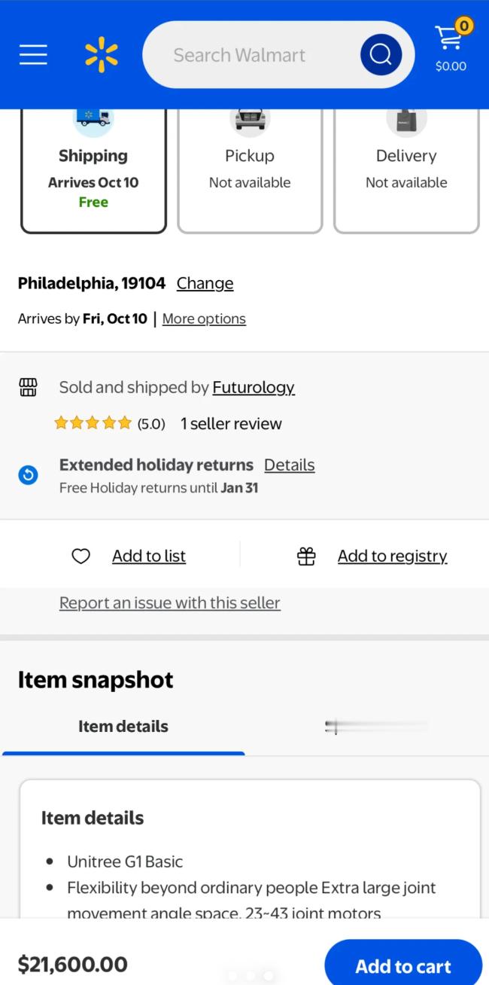Open the hamburger navigation menu
This screenshot has width=489, height=985.
coord(33,54)
